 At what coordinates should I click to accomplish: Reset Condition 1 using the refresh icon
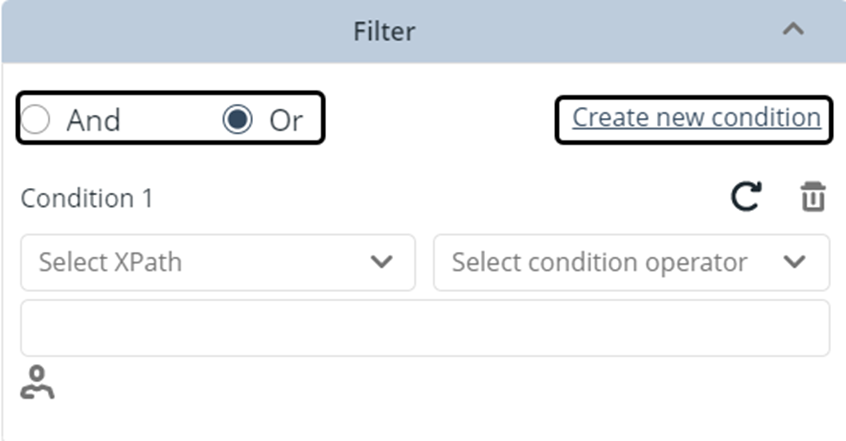746,196
